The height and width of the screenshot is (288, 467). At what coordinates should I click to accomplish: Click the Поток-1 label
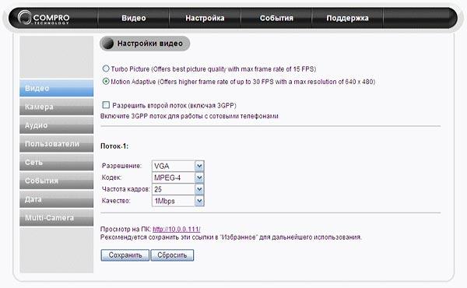(114, 146)
